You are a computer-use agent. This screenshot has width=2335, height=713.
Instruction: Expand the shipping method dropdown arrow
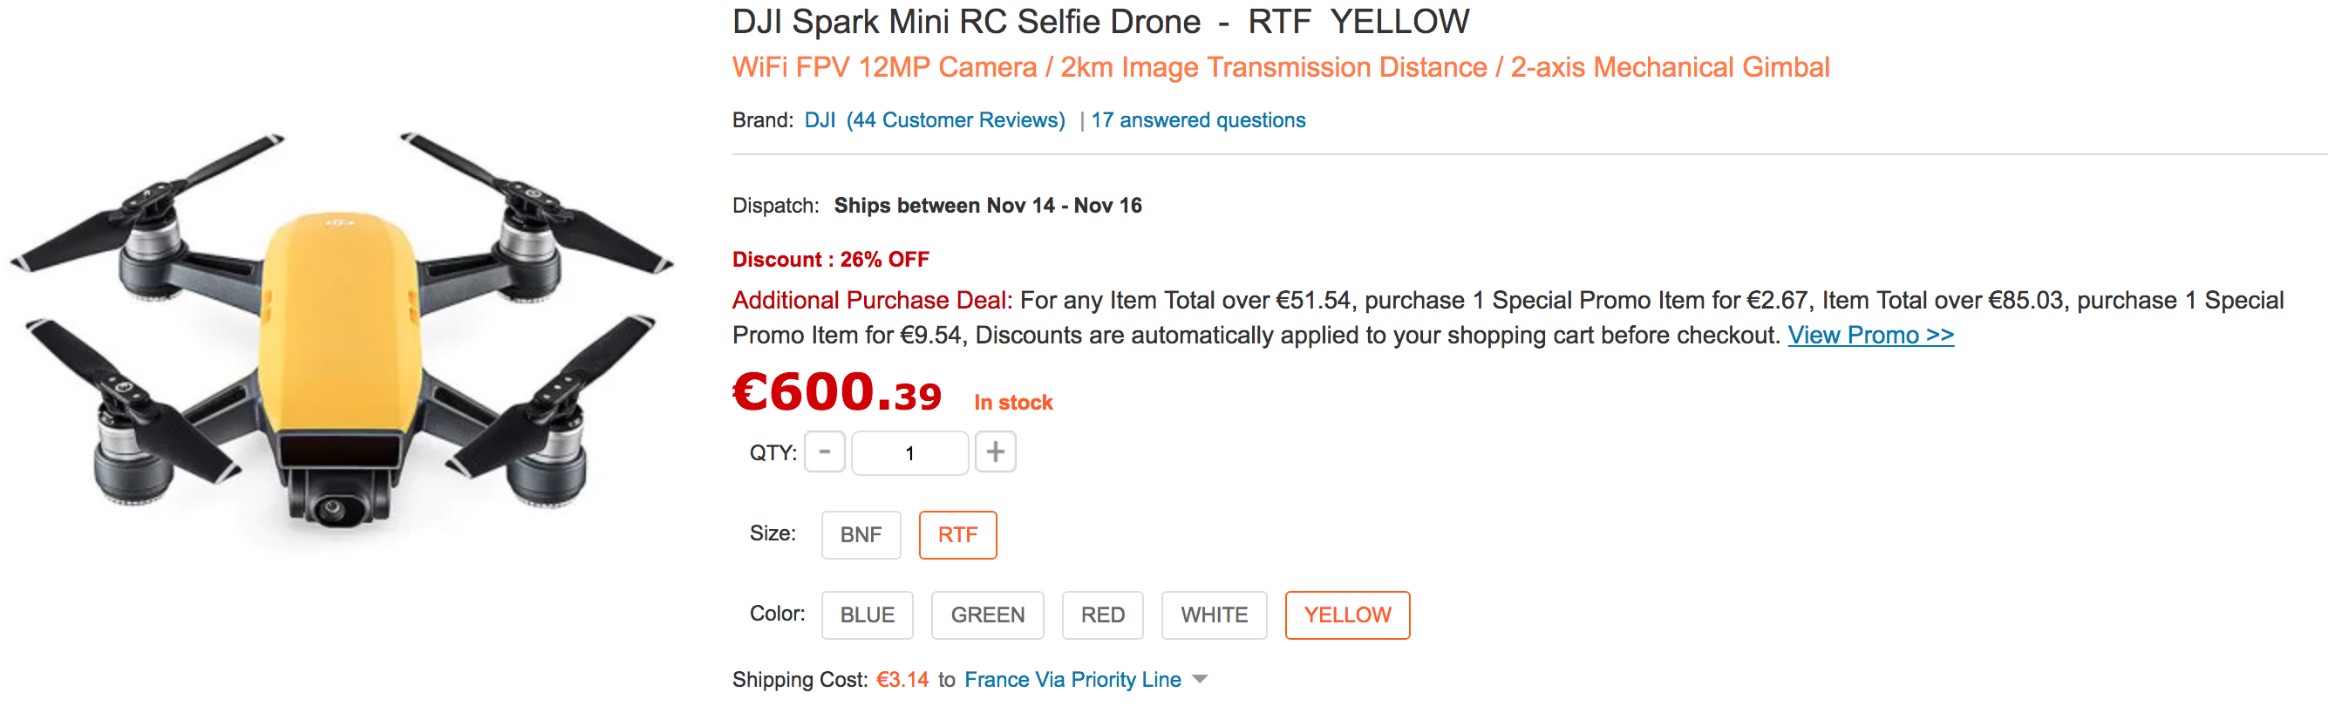[1200, 680]
